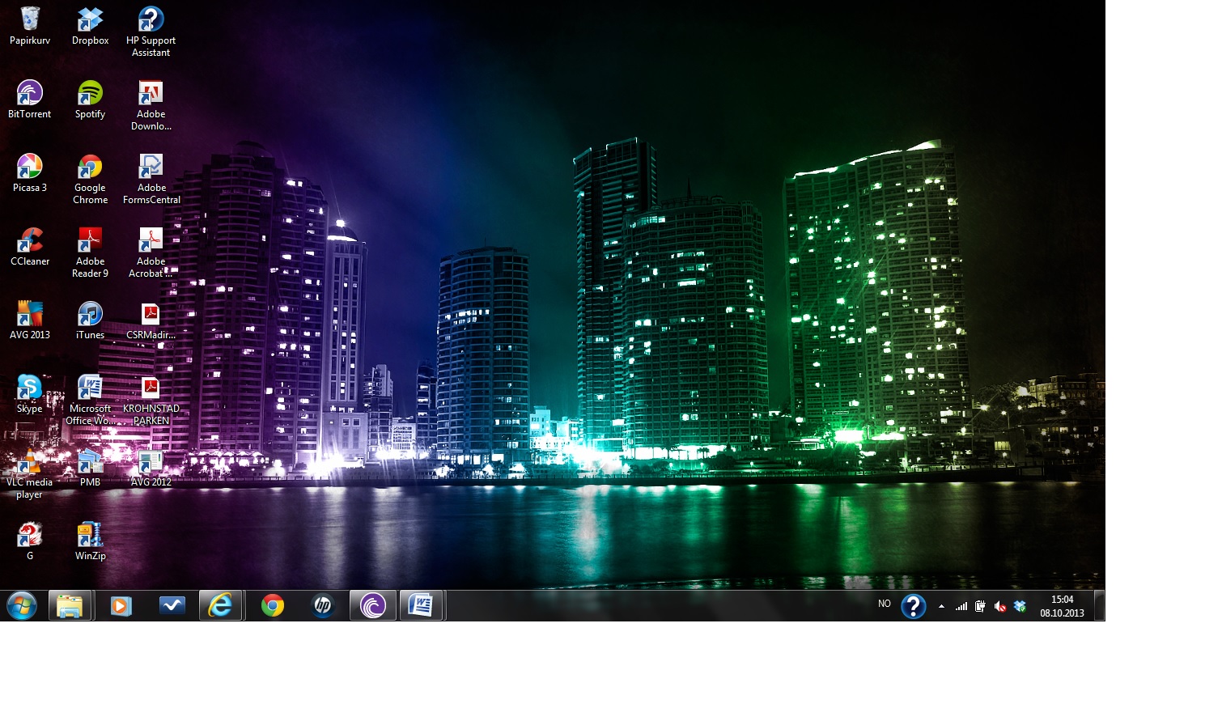Click the Adobe FormsCentral desktop icon
This screenshot has height=704, width=1222.
point(151,179)
